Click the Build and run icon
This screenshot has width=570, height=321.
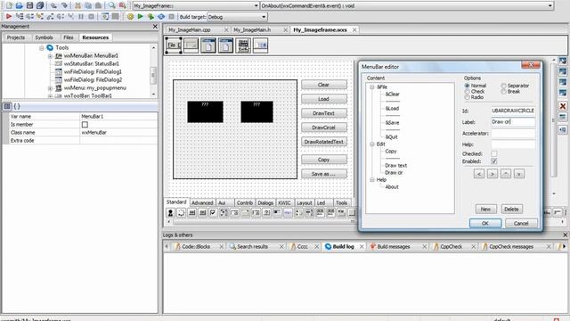click(x=151, y=16)
